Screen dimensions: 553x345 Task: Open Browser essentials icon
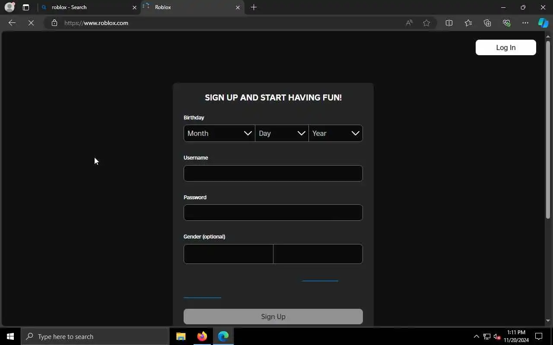pyautogui.click(x=506, y=23)
